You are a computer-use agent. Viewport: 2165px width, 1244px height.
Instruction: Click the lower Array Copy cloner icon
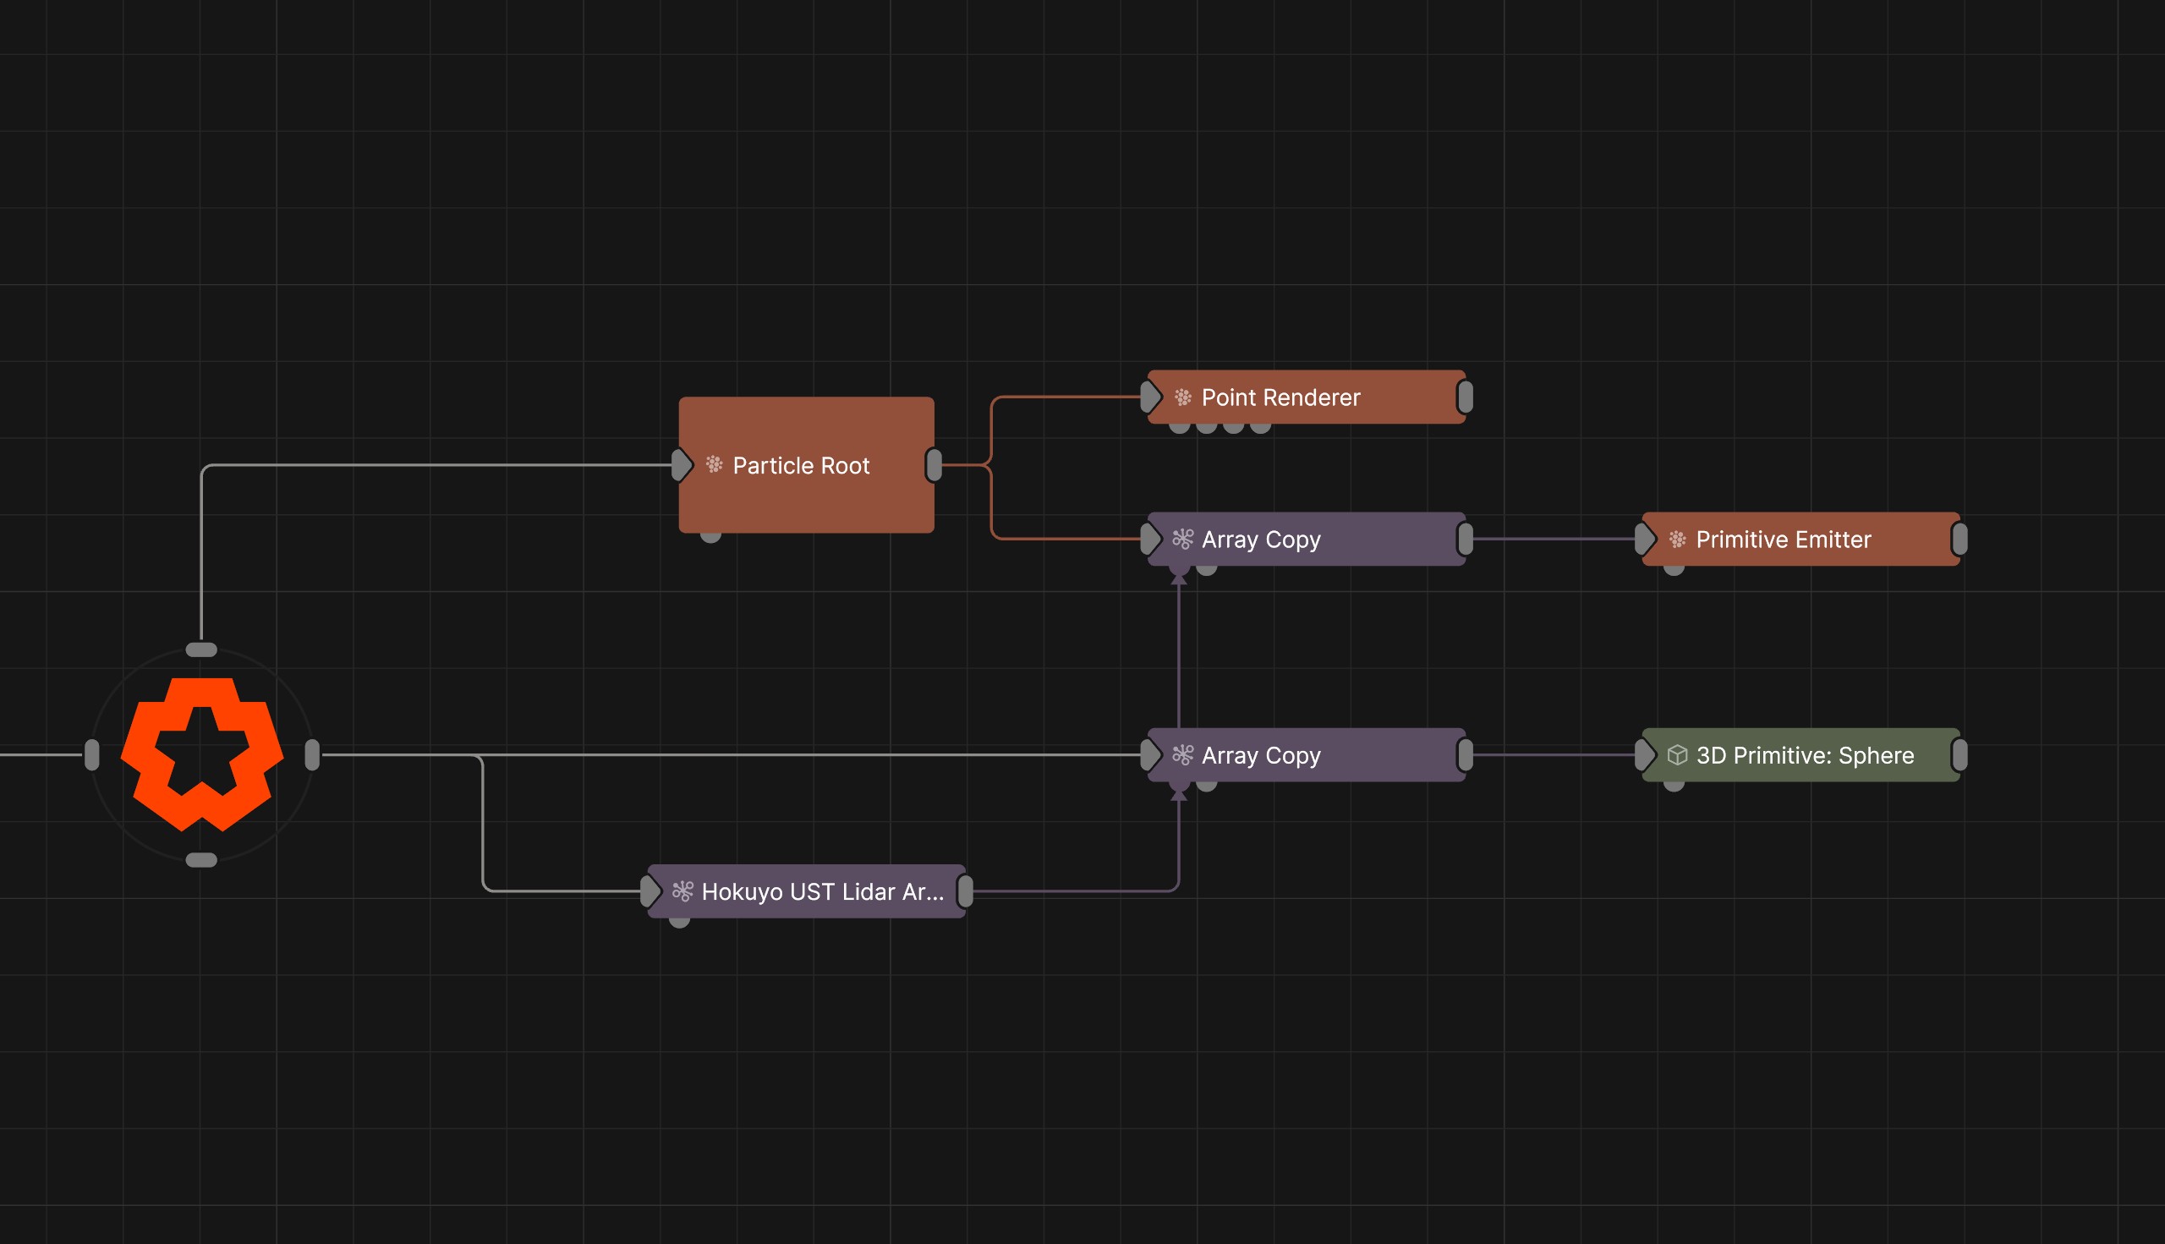(x=1182, y=755)
